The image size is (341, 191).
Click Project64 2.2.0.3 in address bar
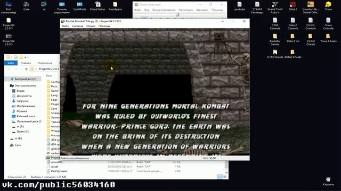pos(48,69)
